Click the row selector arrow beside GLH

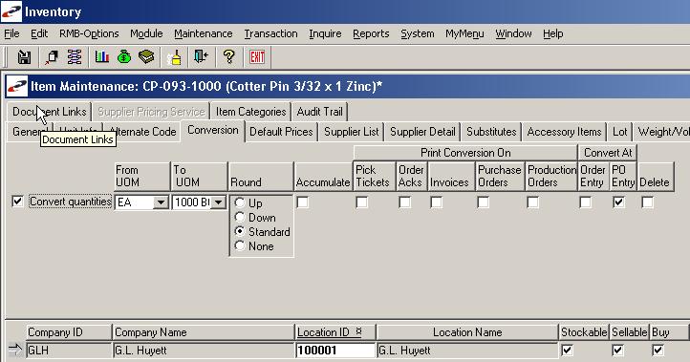15,351
